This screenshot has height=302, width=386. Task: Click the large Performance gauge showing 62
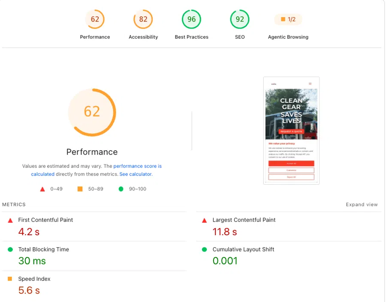click(x=92, y=112)
